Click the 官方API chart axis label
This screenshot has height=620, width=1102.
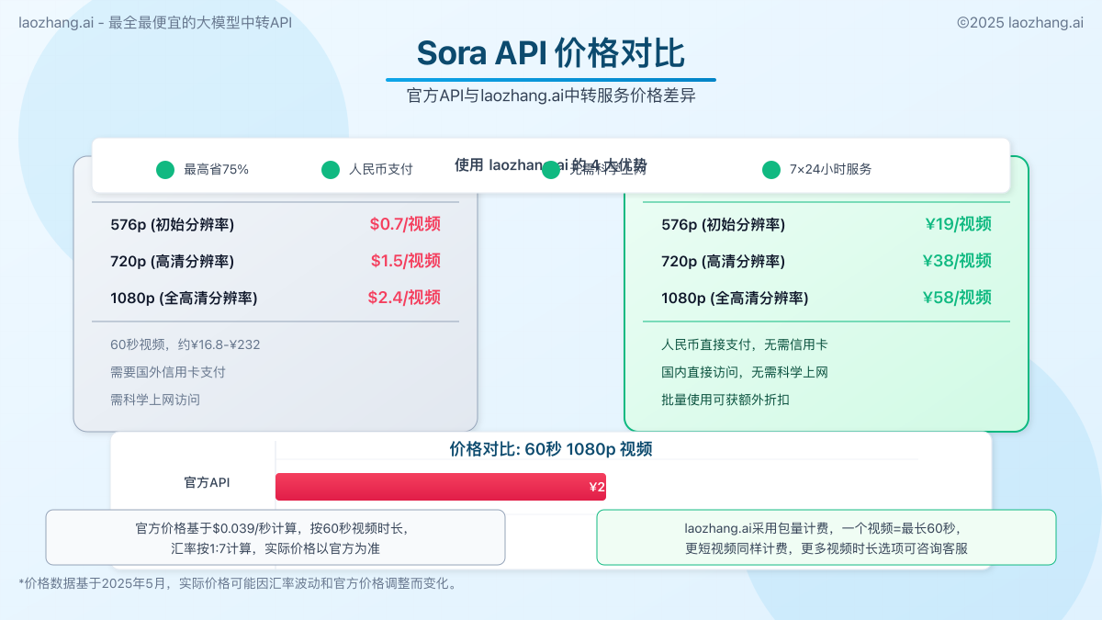207,482
